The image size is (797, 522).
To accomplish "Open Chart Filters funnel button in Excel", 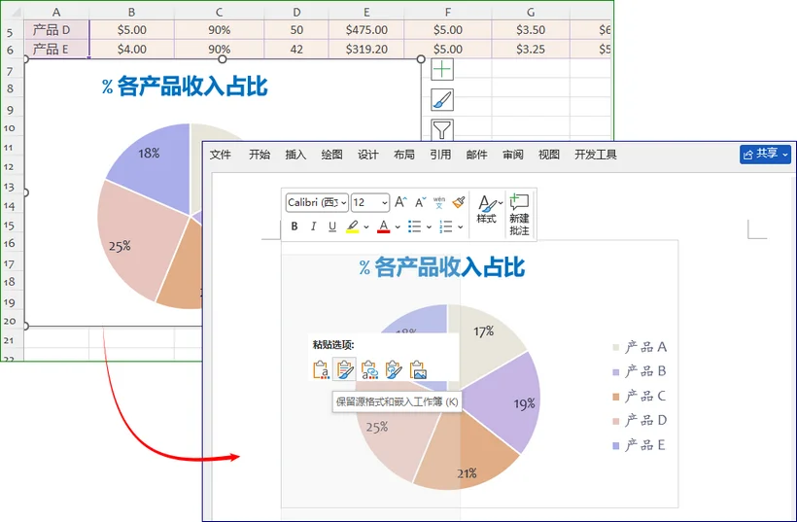I will (441, 129).
